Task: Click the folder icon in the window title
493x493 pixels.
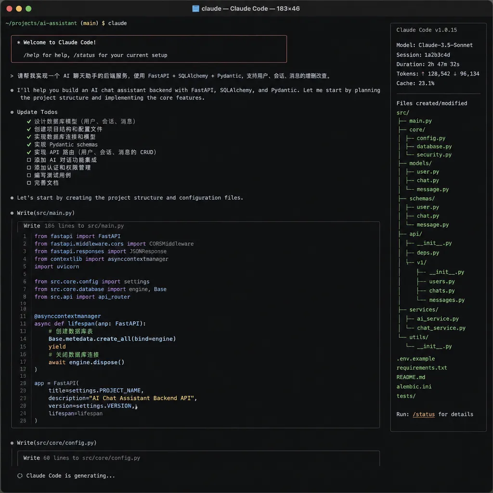Action: [195, 9]
